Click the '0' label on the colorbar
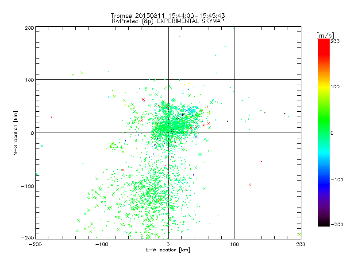This screenshot has width=354, height=266. pos(332,133)
